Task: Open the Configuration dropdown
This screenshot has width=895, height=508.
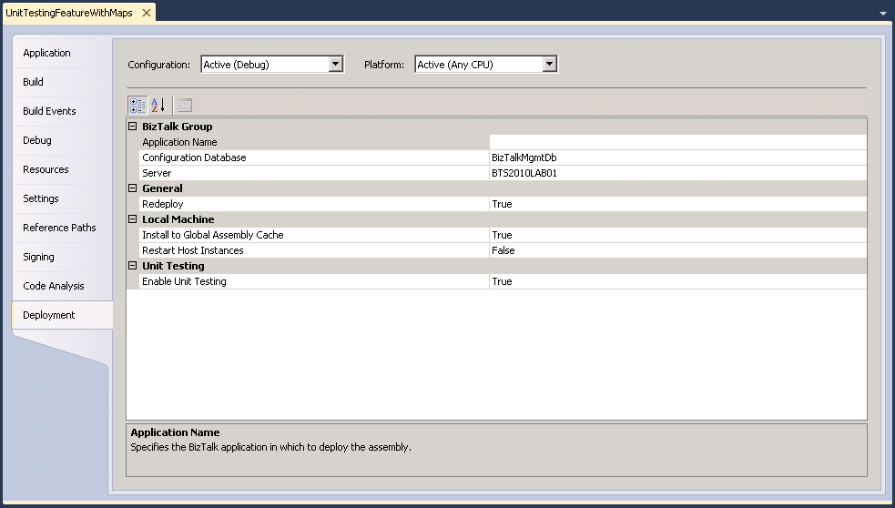Action: point(336,64)
